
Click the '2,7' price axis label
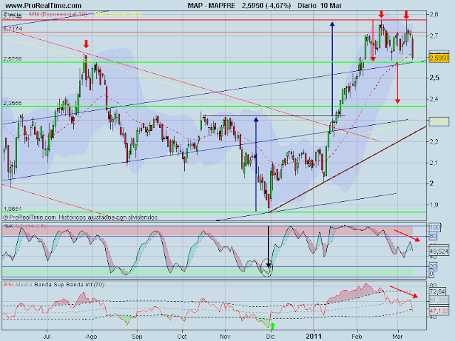click(434, 36)
